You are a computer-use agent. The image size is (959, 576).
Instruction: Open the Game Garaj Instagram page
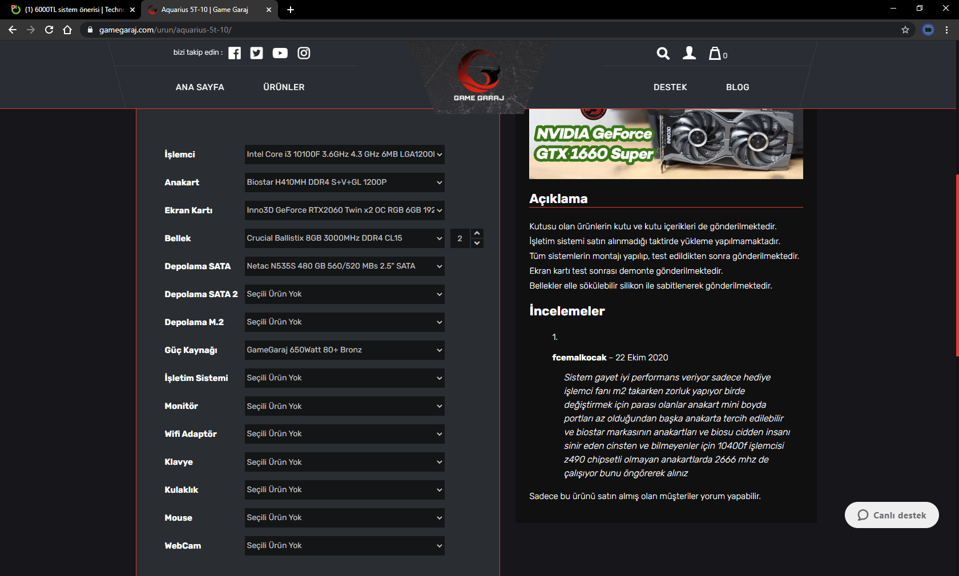click(x=304, y=53)
